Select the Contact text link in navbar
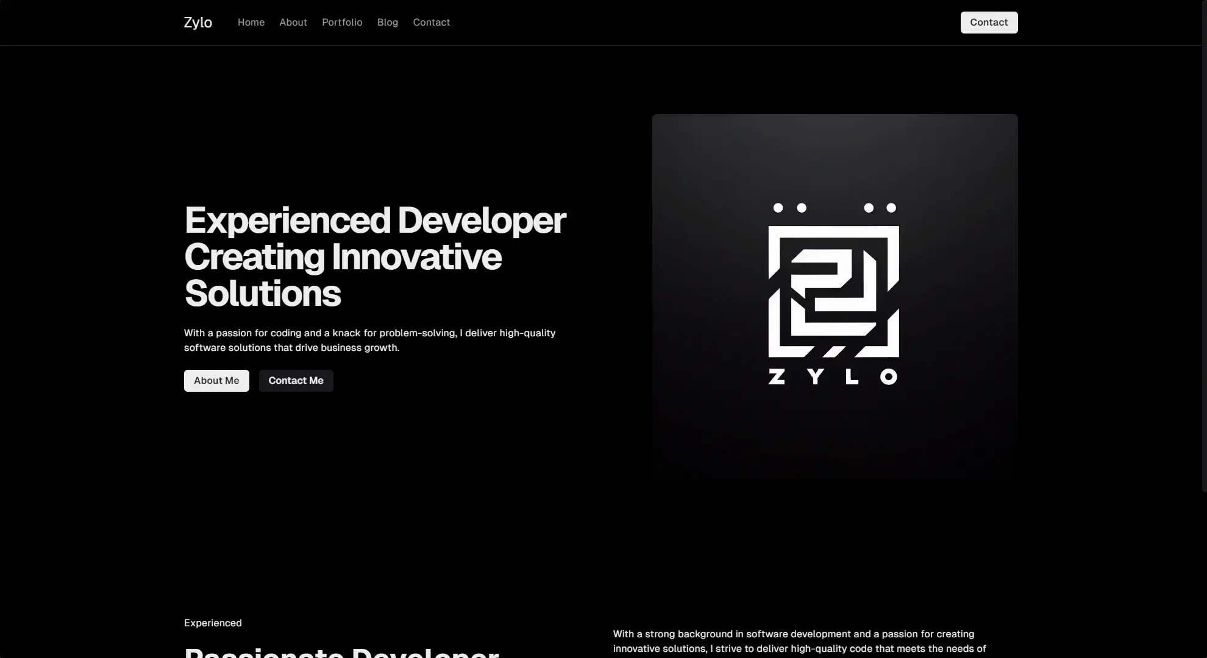1207x658 pixels. 431,23
